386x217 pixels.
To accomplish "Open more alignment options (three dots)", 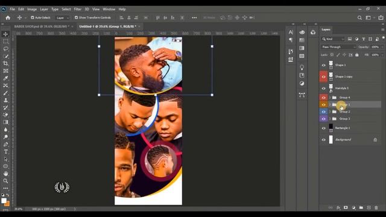I will tap(194, 17).
